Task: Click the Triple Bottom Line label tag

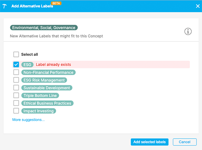Action: (x=40, y=96)
